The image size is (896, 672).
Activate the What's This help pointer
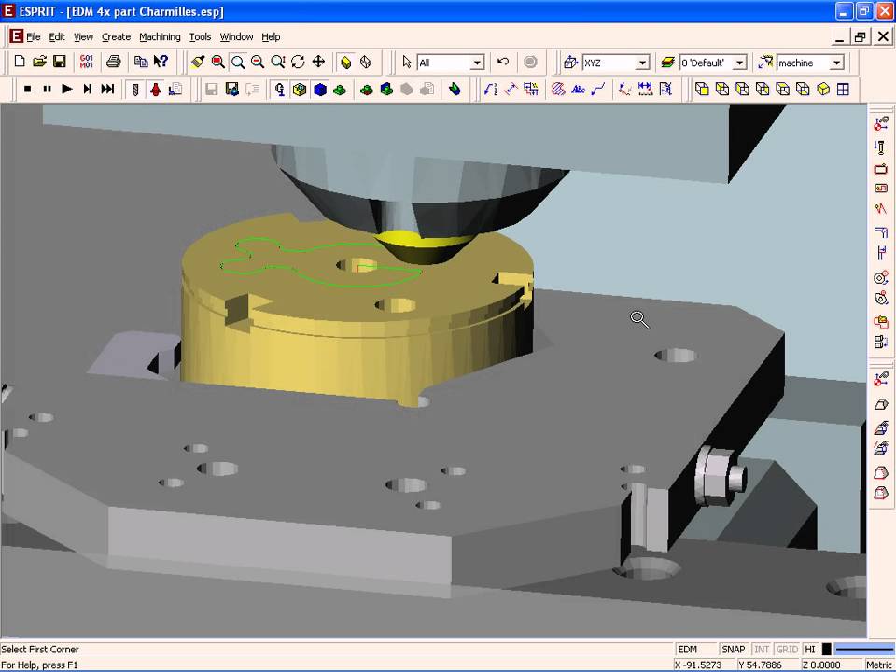[x=161, y=62]
